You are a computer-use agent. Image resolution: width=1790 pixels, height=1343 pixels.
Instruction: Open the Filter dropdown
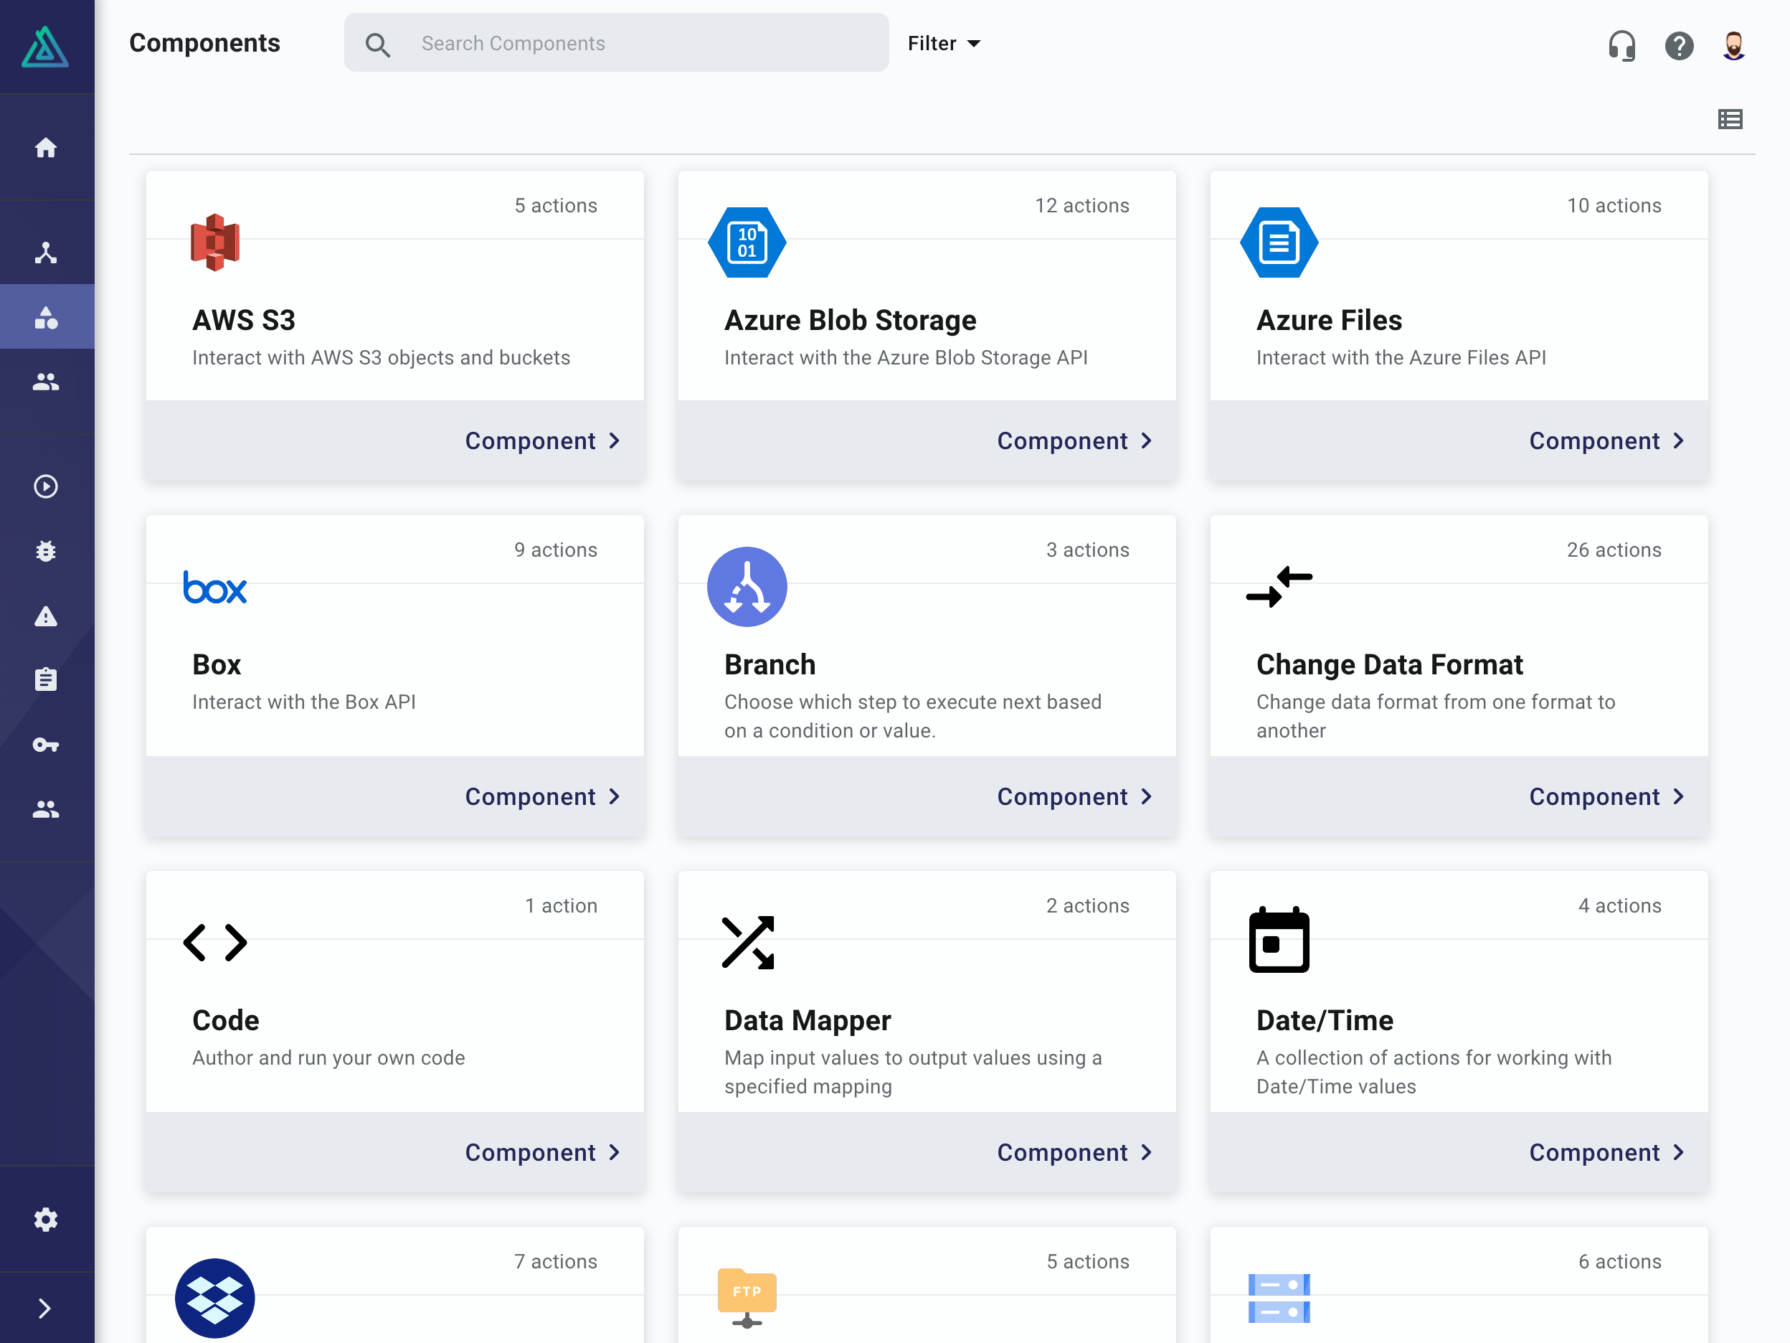coord(944,44)
